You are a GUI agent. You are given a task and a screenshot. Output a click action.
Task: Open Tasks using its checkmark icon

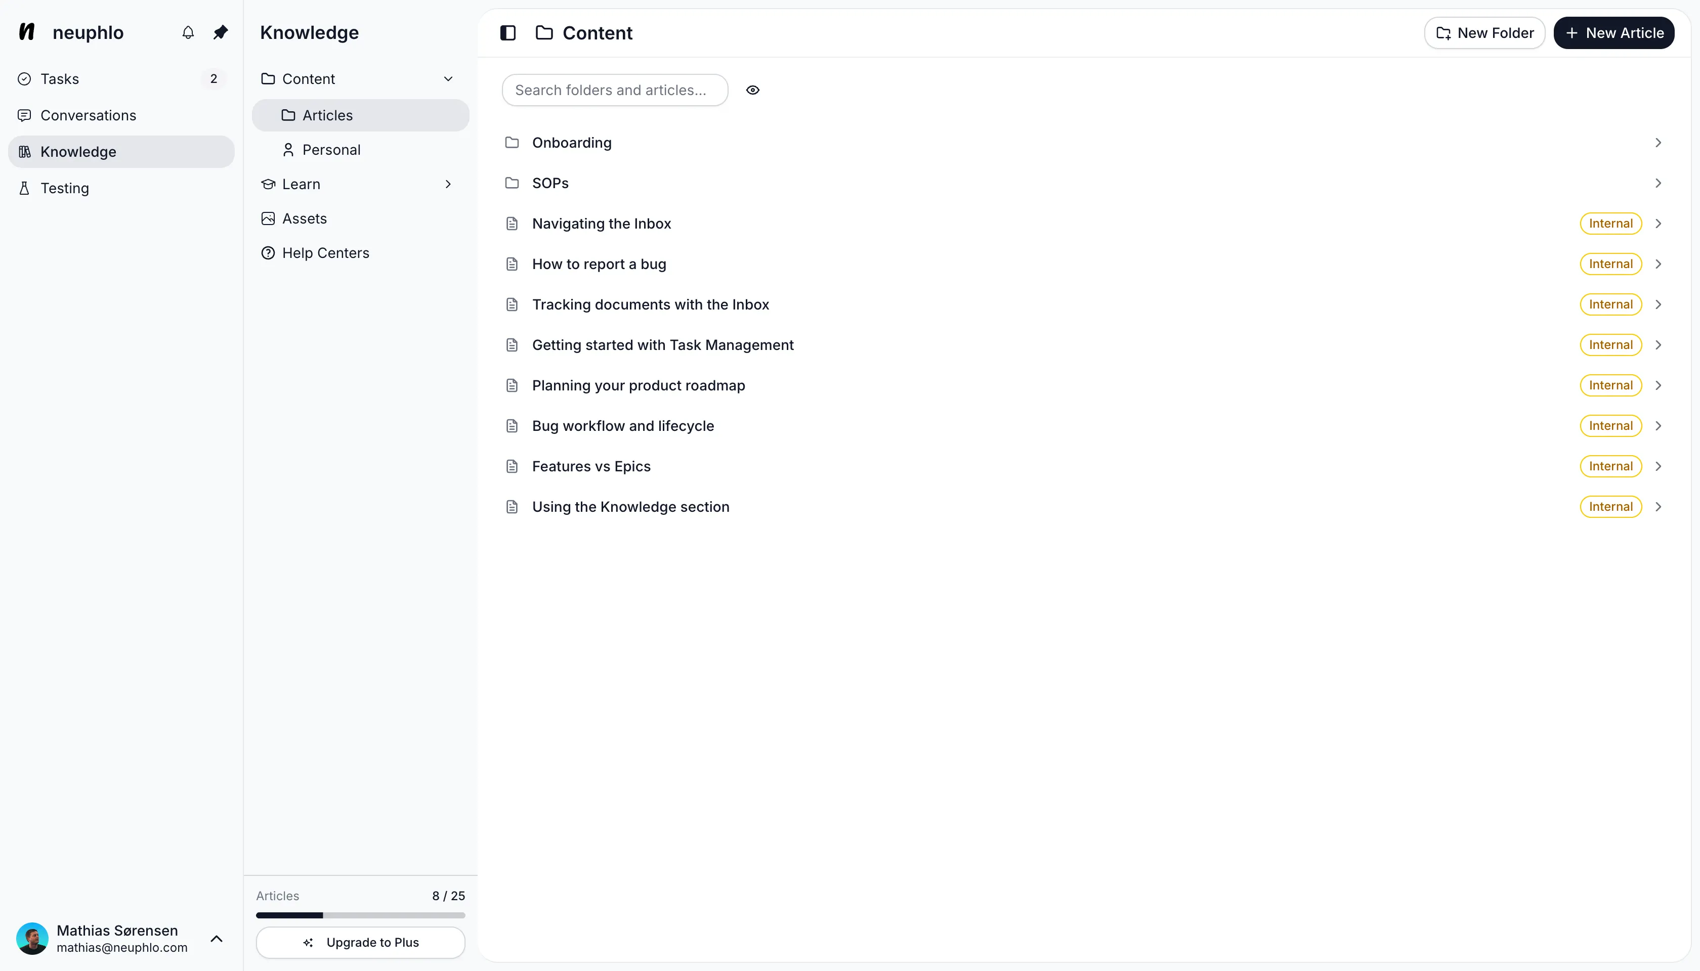click(x=24, y=79)
